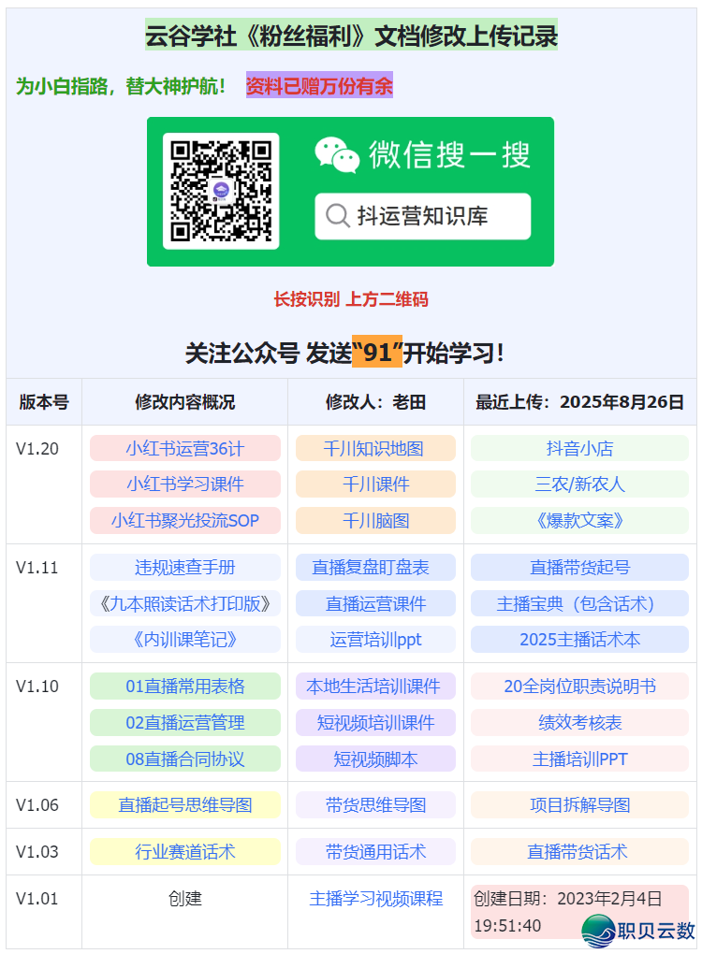Click the highlighted "91" keyword

click(377, 352)
